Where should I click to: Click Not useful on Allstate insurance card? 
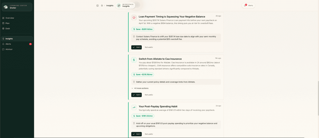tap(149, 95)
